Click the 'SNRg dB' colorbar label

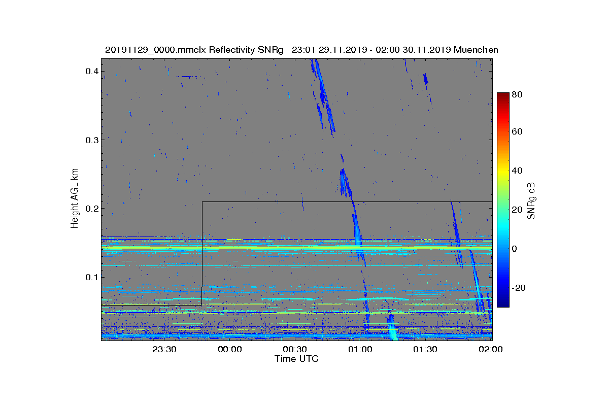532,200
